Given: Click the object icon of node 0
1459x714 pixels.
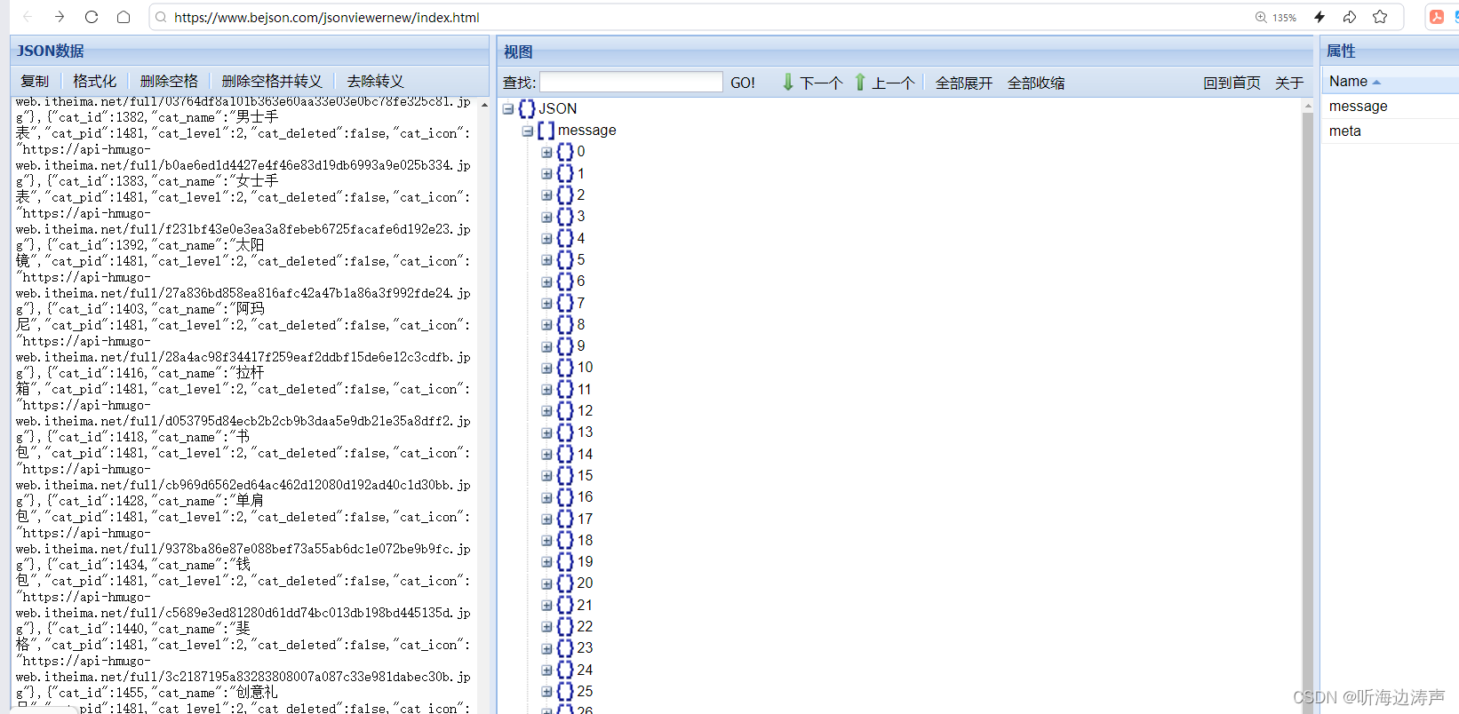Looking at the screenshot, I should click(x=565, y=152).
